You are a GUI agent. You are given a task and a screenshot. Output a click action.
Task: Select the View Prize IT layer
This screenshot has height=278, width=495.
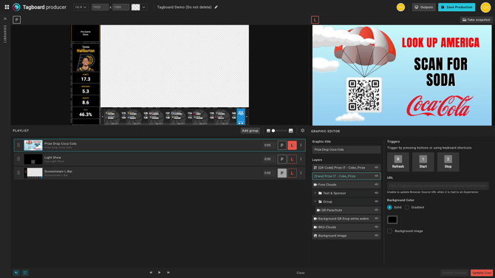tap(346, 176)
